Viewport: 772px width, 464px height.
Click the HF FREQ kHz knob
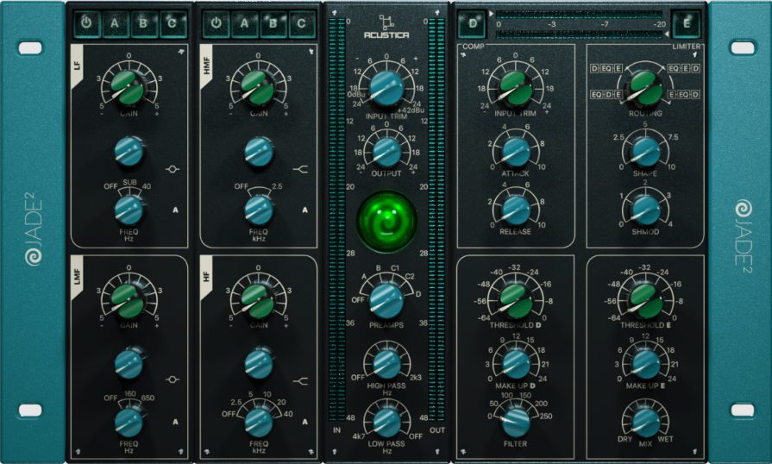[259, 423]
